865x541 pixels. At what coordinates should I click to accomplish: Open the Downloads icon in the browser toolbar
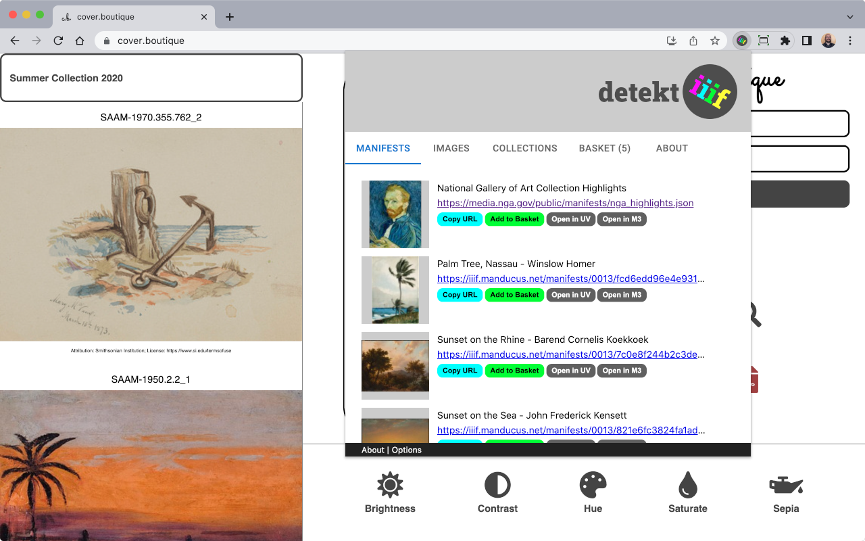tap(671, 41)
